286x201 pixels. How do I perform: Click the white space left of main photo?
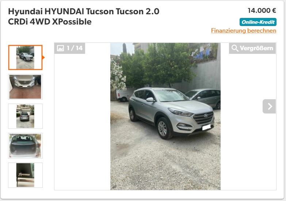click(x=82, y=121)
